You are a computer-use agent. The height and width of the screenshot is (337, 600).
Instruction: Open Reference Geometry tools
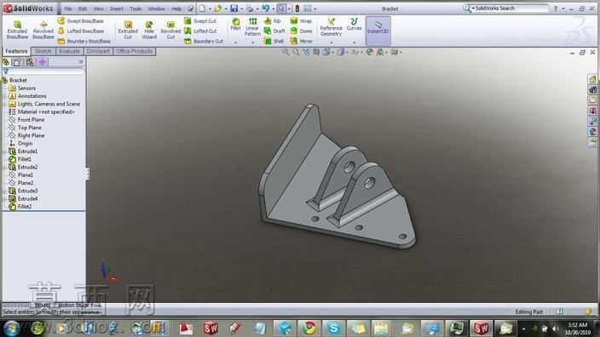click(x=331, y=27)
